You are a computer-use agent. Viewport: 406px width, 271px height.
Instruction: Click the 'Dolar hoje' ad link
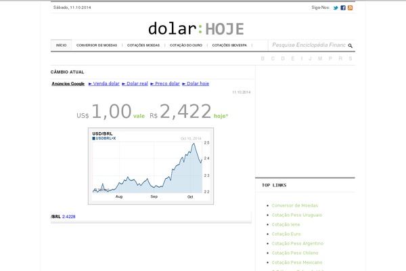(x=196, y=83)
